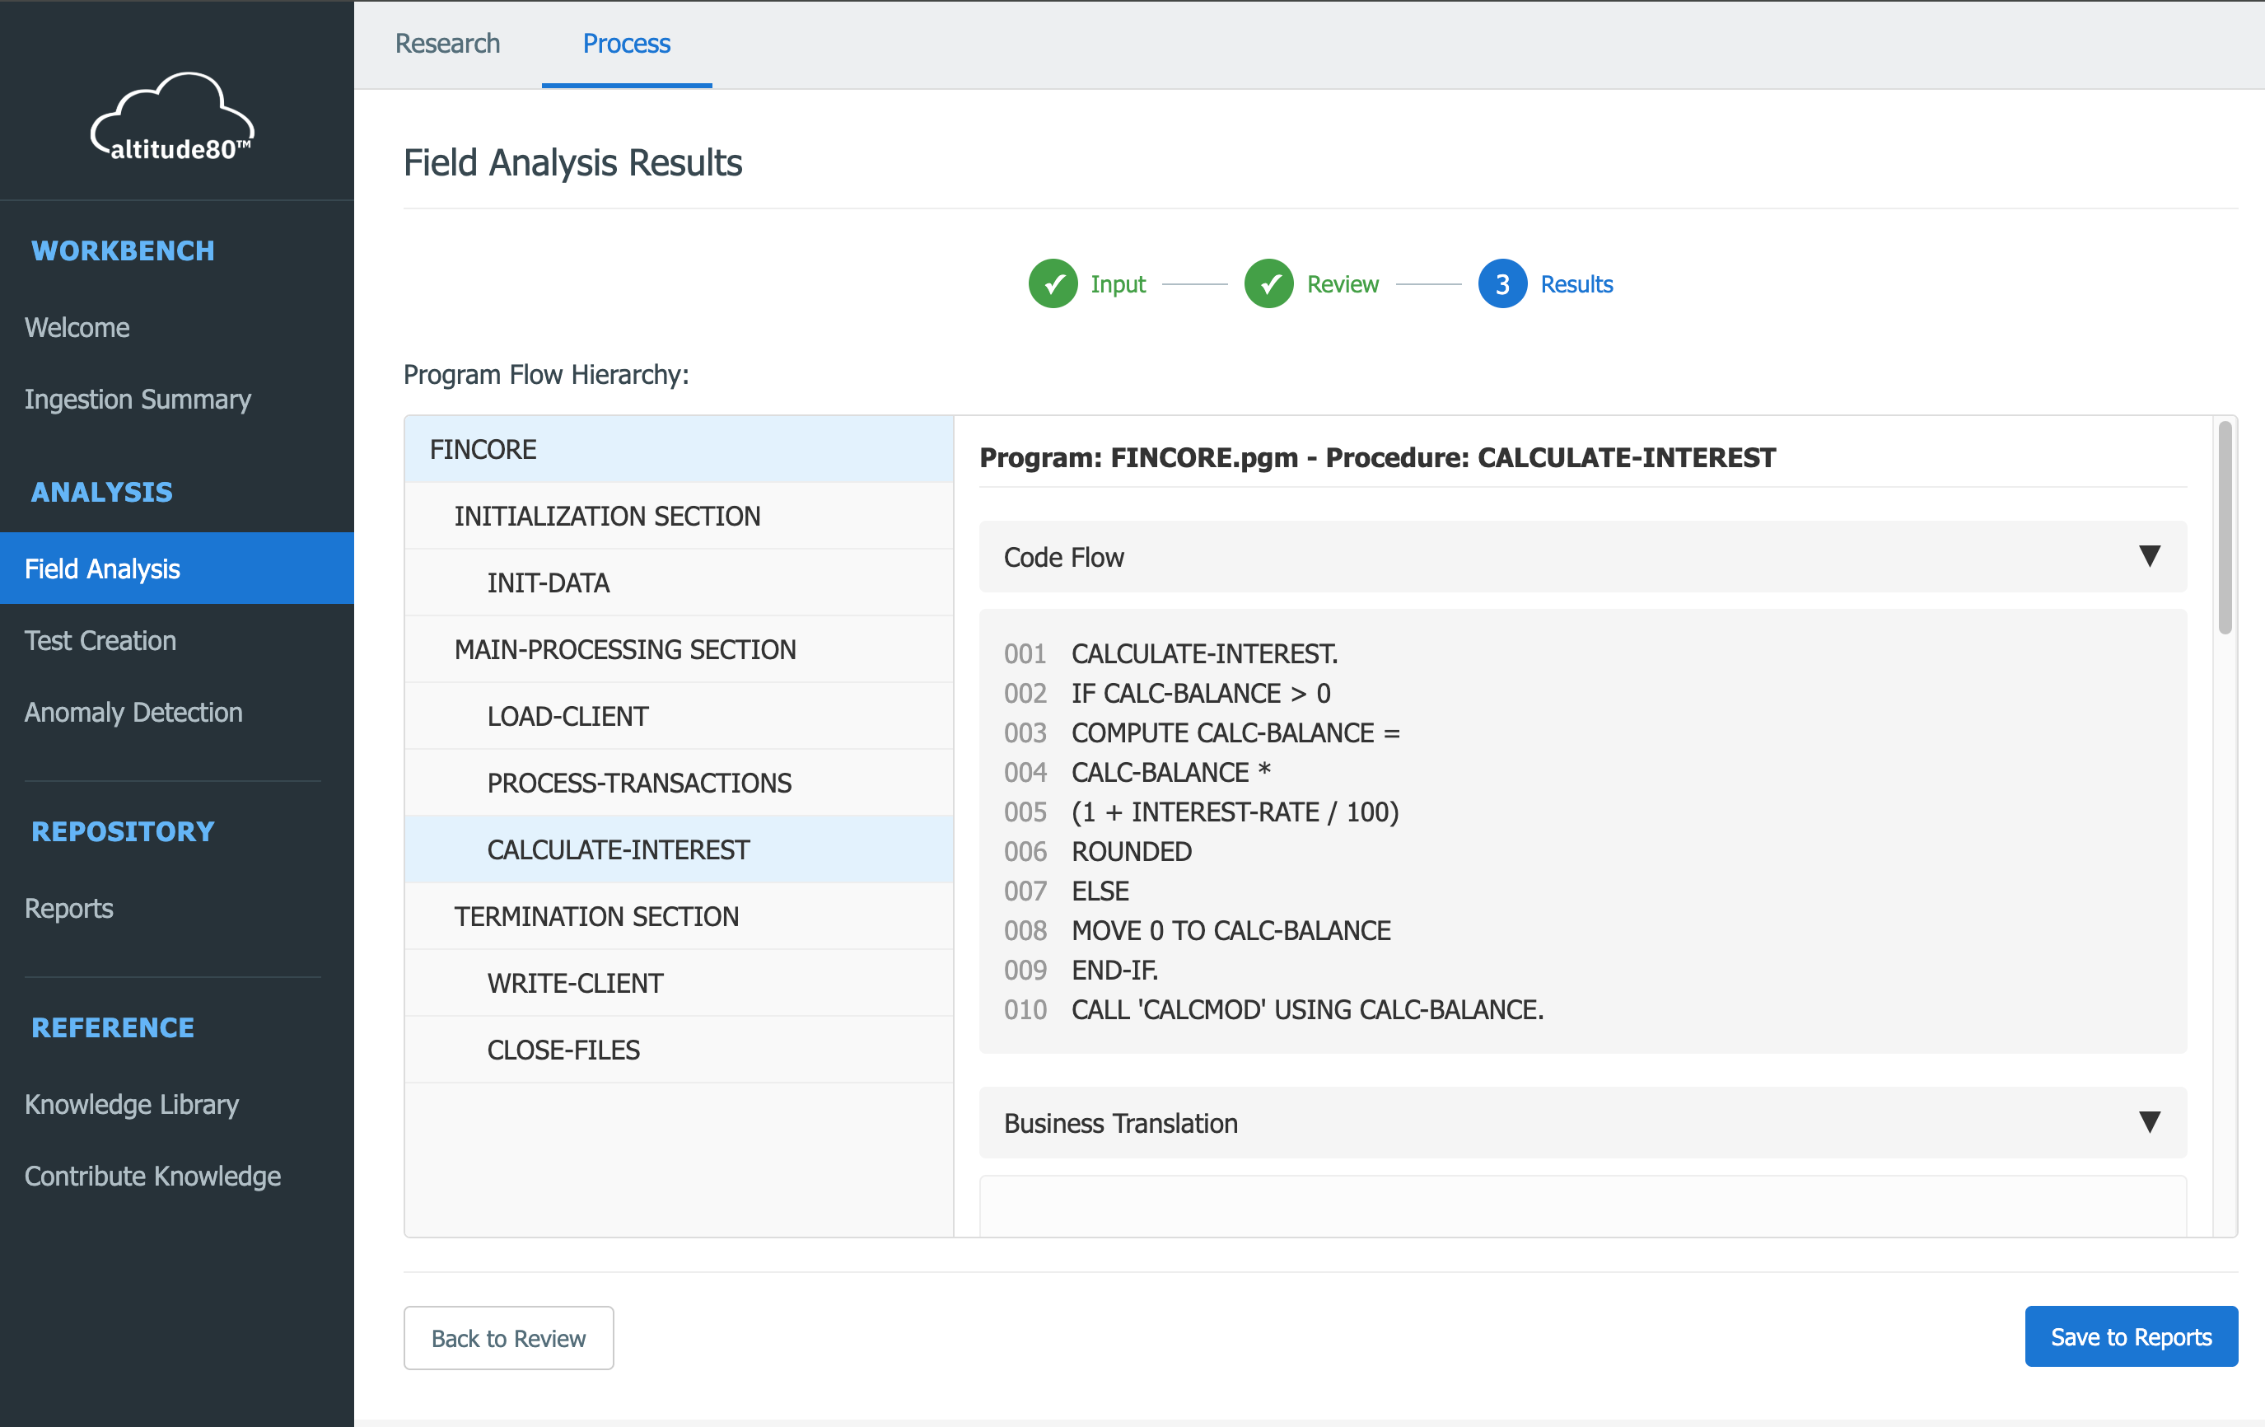Click the green Input step checkmark
This screenshot has width=2265, height=1427.
click(x=1053, y=284)
